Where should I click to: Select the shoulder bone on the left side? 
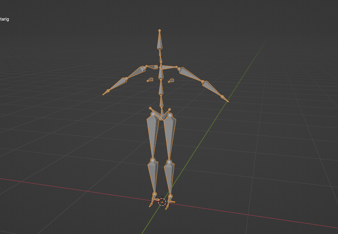coord(152,67)
